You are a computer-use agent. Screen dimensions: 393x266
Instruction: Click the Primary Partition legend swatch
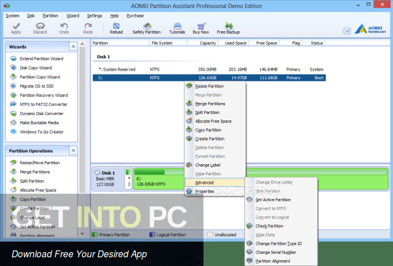click(94, 235)
